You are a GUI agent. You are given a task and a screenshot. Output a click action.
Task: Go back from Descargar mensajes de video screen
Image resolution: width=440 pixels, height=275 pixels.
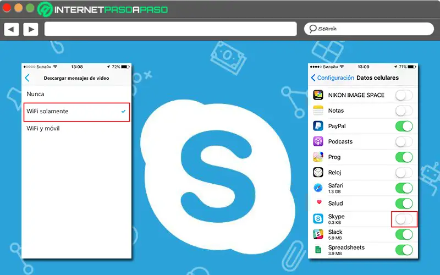tap(27, 78)
